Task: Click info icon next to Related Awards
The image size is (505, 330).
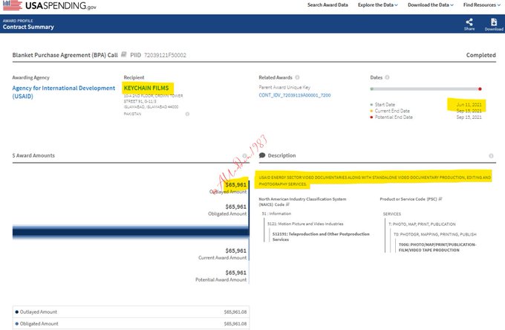Action: tap(297, 77)
